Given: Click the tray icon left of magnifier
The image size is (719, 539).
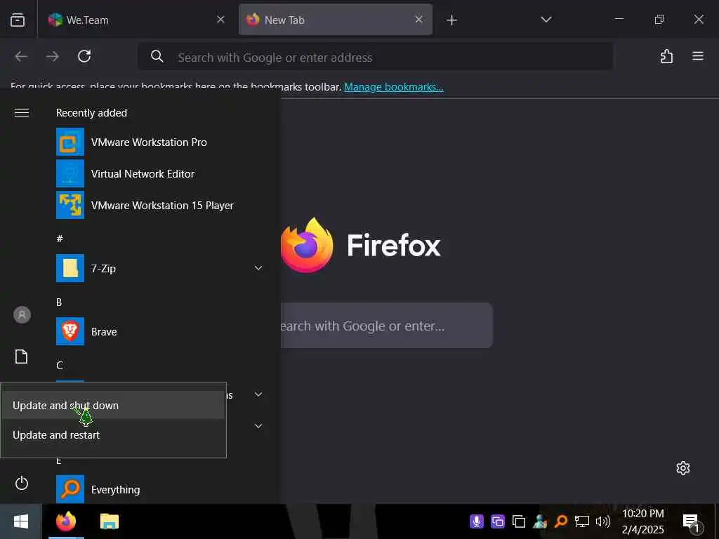Looking at the screenshot, I should (x=540, y=521).
